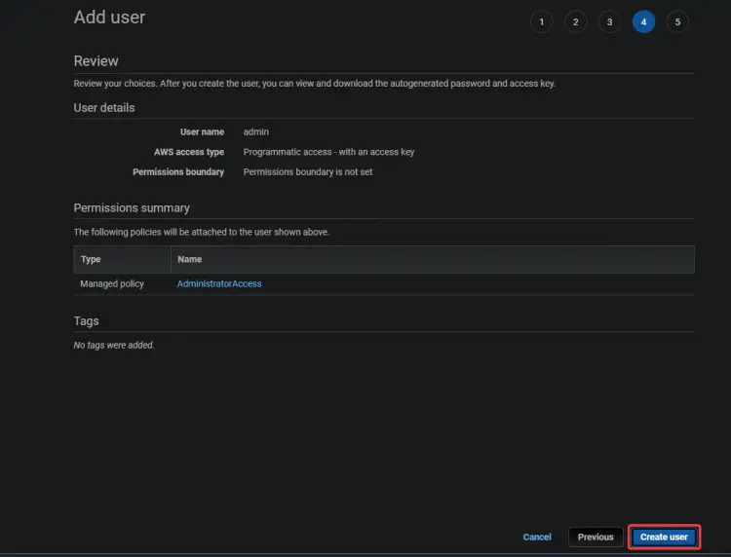Open the AdministratorAccess policy link
The image size is (731, 557).
click(219, 283)
